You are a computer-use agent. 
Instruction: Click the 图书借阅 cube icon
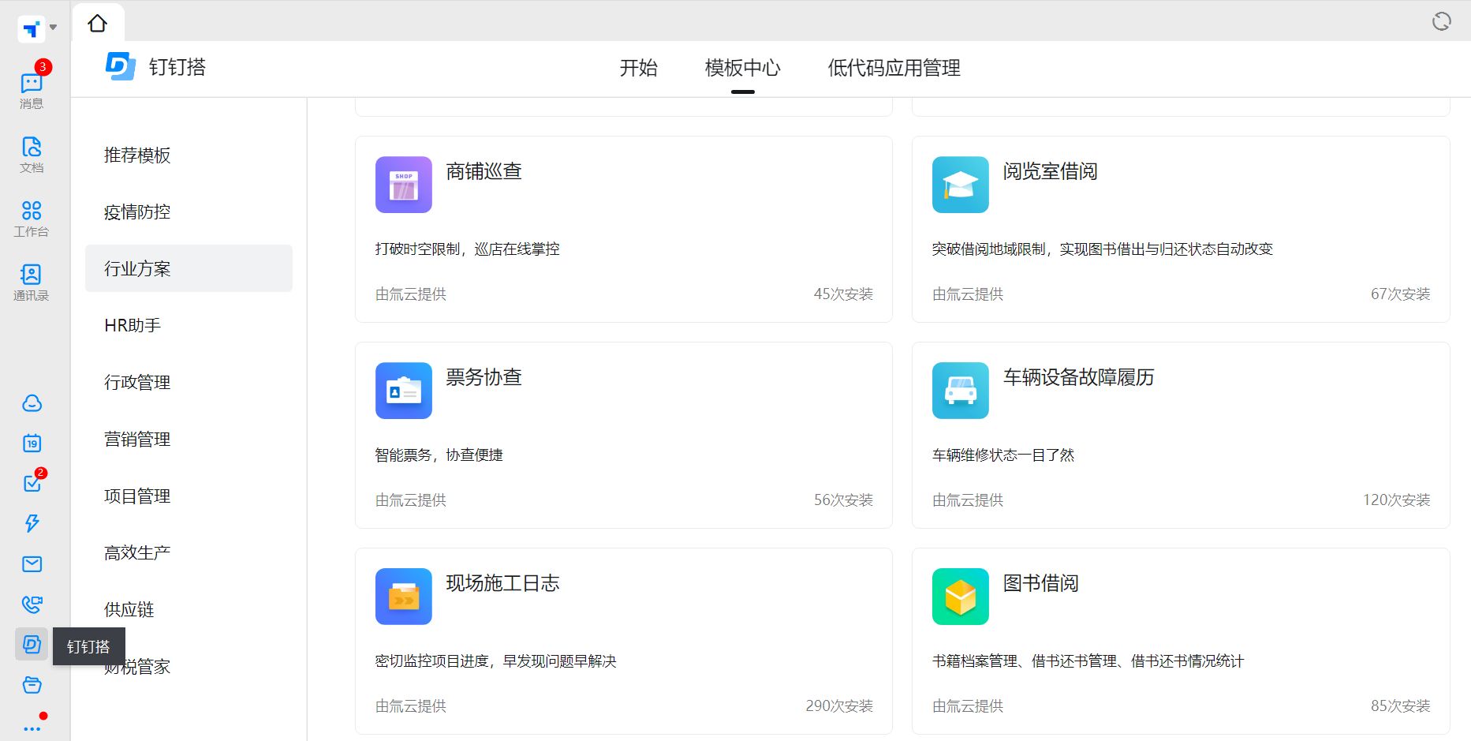[x=961, y=597]
